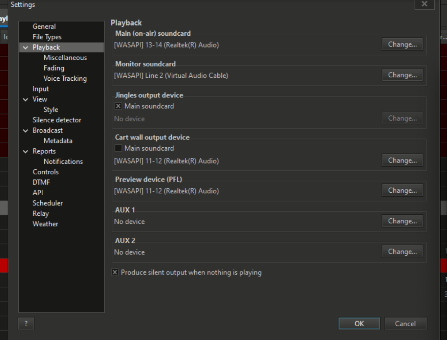Screen dimensions: 447x340
Task: Change the Monitor soundcard device
Action: tap(402, 75)
